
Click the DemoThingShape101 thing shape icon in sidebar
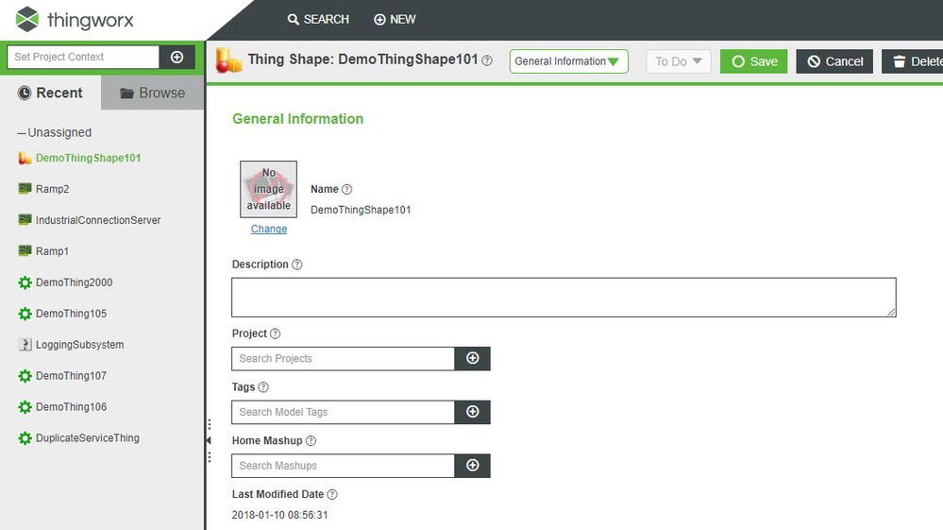tap(25, 158)
